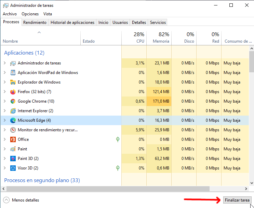Sort by the Estado column header
Image resolution: width=254 pixels, height=208 pixels.
[x=101, y=38]
